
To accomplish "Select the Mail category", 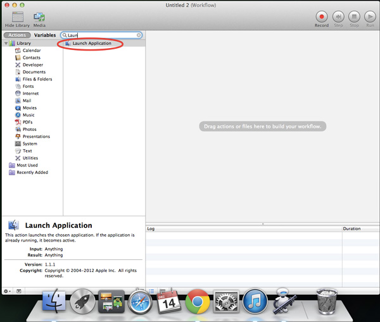I will tap(27, 101).
